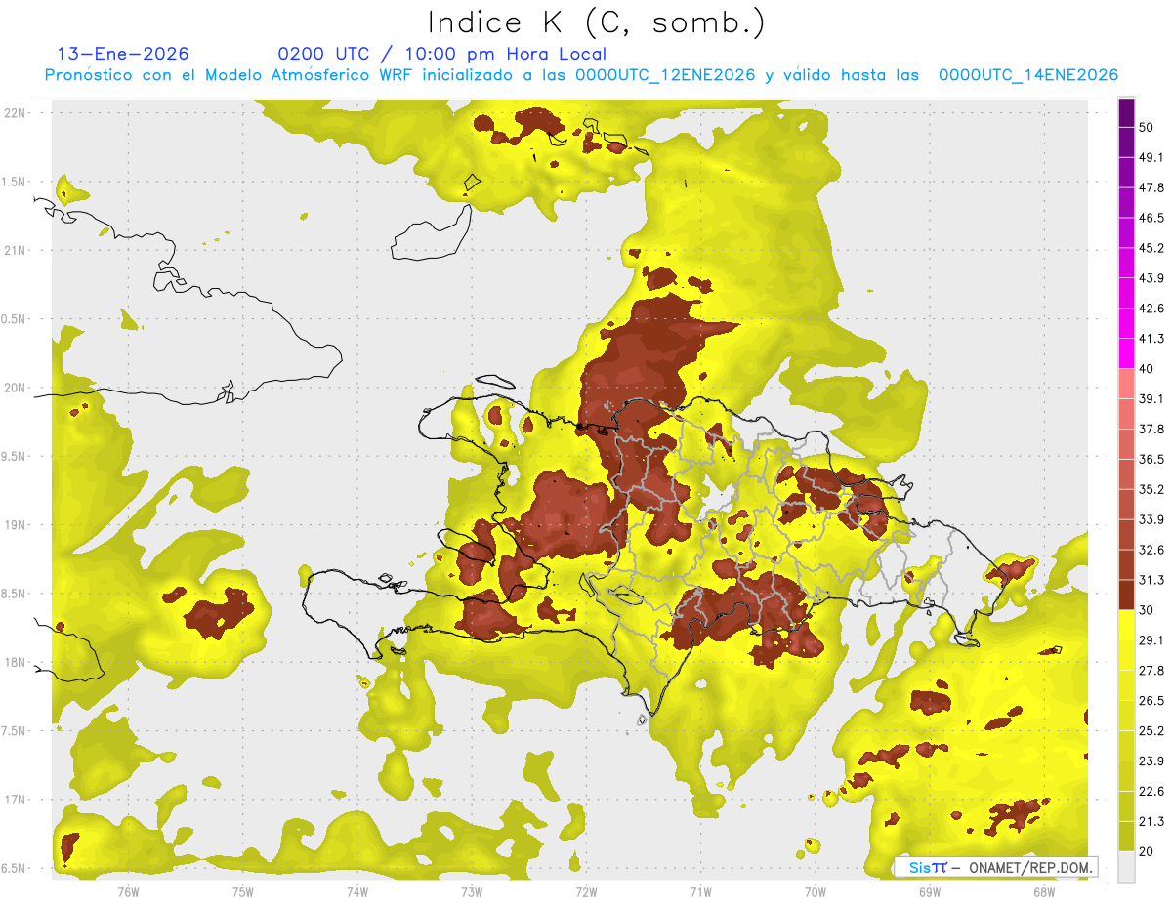Click '0200 UTC / 10:00 pm Hora Local' text

[442, 54]
